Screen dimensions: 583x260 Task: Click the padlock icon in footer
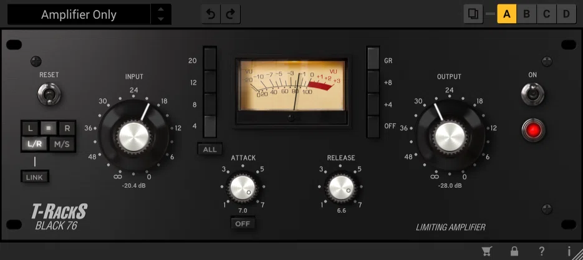point(514,251)
